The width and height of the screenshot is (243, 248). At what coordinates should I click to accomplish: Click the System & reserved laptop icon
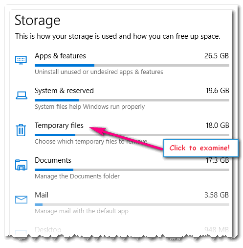coord(22,95)
